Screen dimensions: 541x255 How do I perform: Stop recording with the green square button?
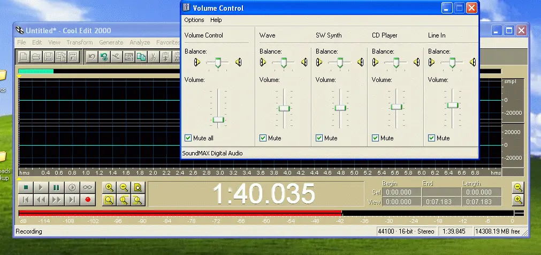tap(26, 187)
